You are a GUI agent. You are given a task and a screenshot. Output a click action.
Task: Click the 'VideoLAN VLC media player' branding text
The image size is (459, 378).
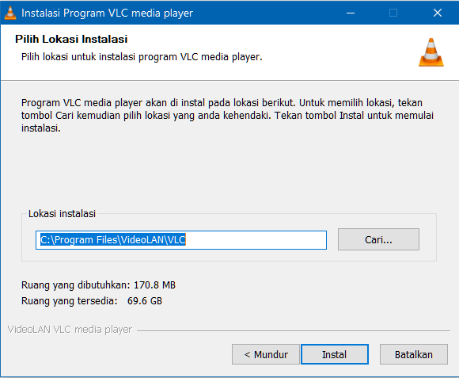coord(70,330)
